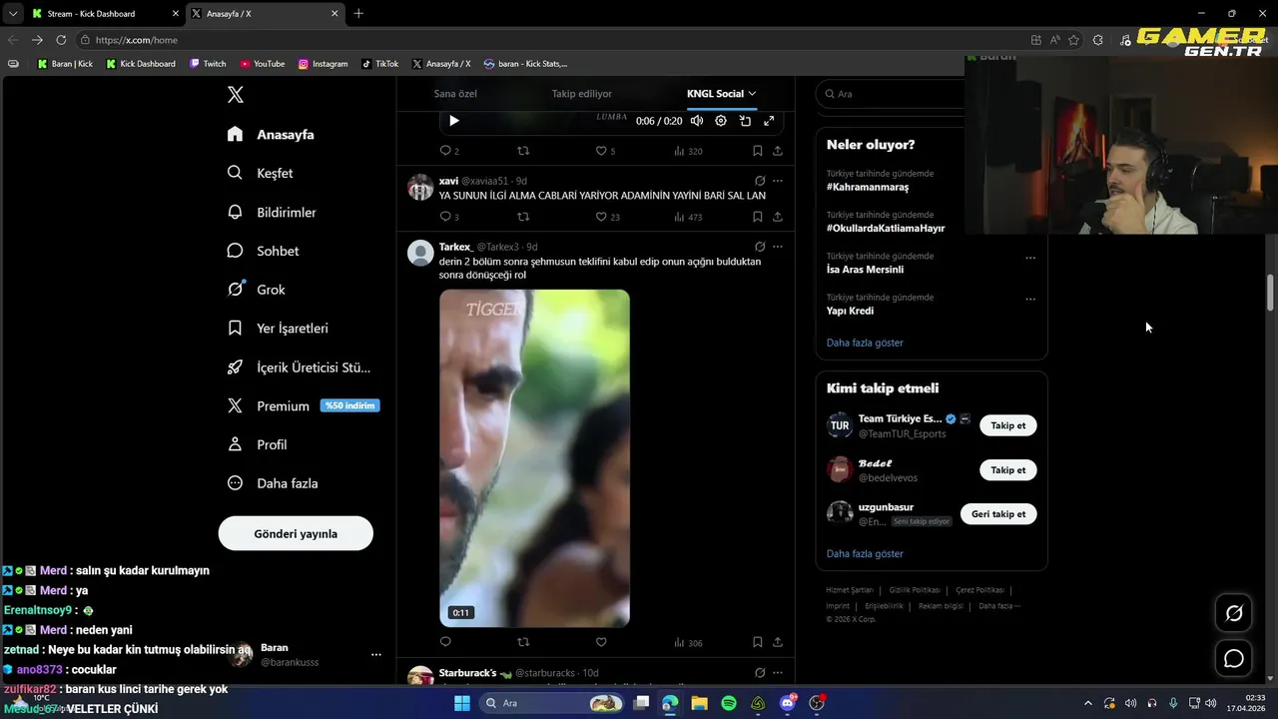
Task: Play Tarkex_ video thumbnail
Action: (534, 458)
